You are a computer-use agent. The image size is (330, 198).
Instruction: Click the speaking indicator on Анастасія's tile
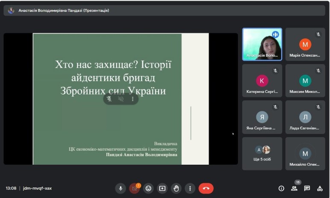coord(275,34)
